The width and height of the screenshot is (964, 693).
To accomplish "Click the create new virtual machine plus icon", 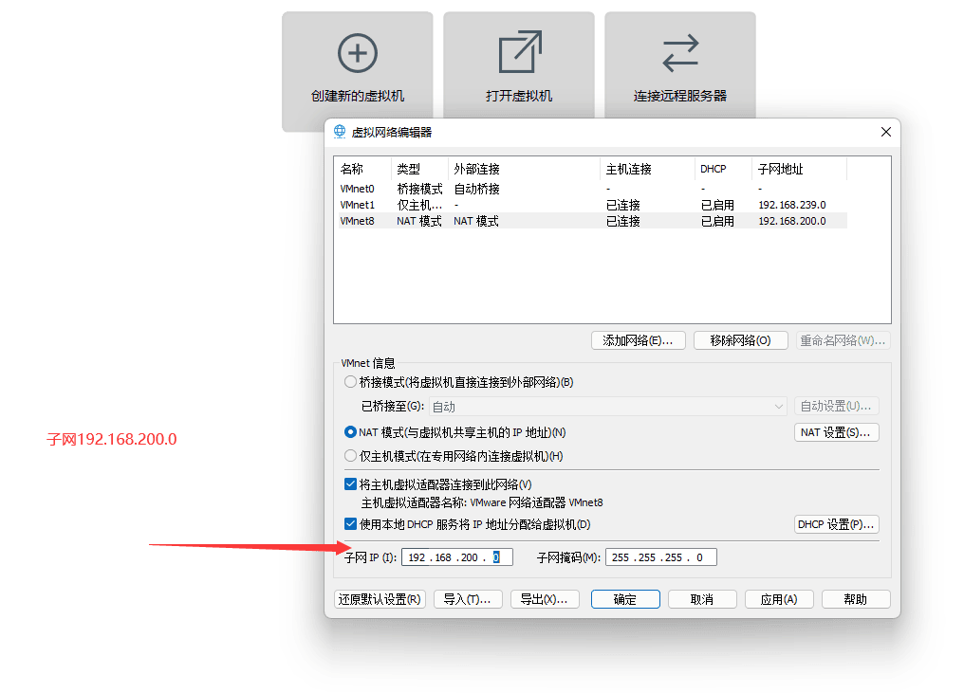I will tap(357, 53).
